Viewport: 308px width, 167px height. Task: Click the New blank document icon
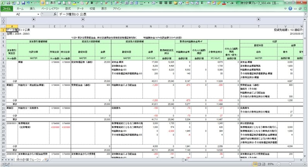coord(18,3)
